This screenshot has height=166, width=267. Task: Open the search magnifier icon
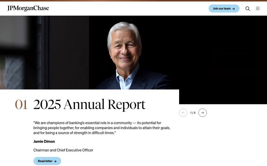[x=248, y=8]
